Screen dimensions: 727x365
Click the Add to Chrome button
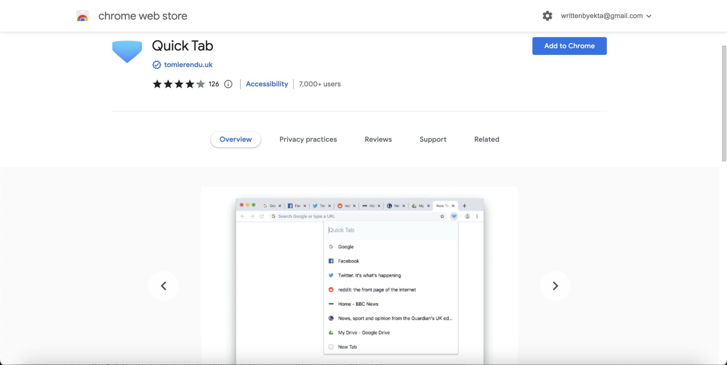click(x=569, y=46)
